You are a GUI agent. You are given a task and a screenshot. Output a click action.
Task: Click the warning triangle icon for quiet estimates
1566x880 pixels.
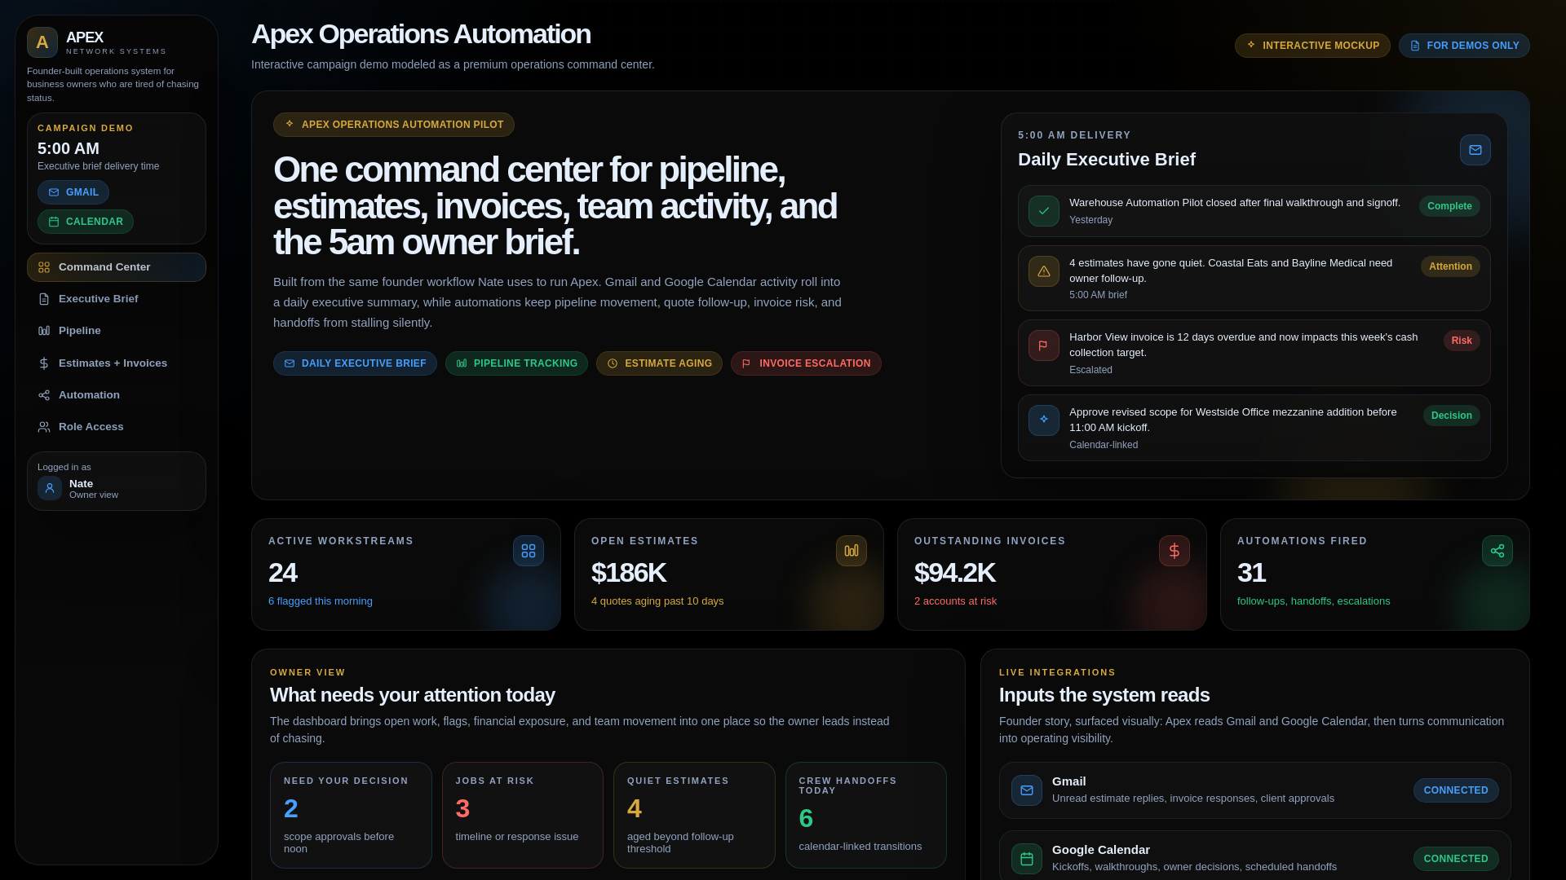pos(1044,271)
